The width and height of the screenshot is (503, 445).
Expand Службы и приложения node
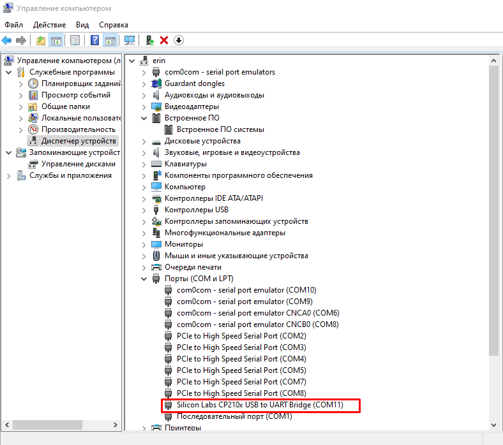[9, 176]
